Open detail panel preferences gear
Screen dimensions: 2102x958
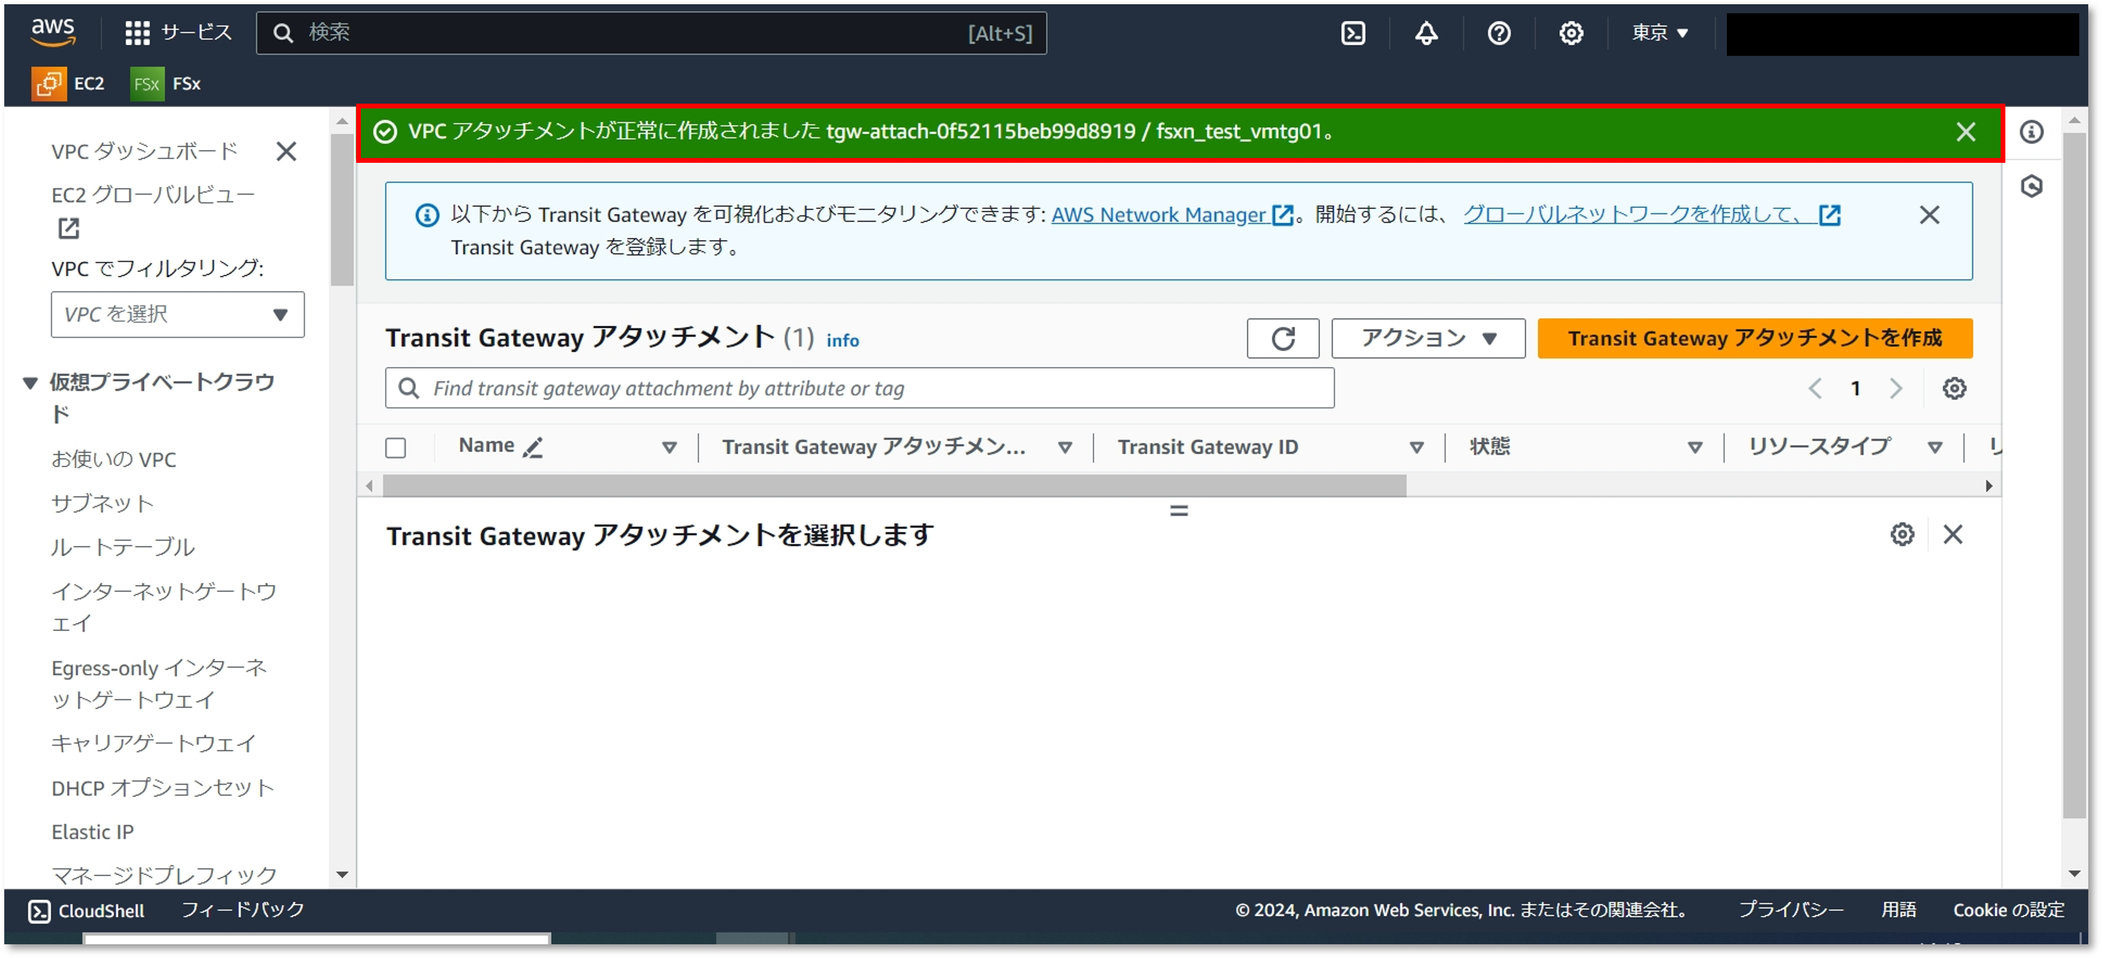pyautogui.click(x=1902, y=535)
